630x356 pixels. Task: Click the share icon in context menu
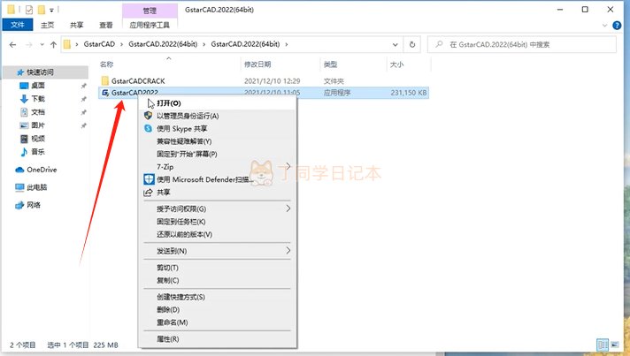[149, 193]
